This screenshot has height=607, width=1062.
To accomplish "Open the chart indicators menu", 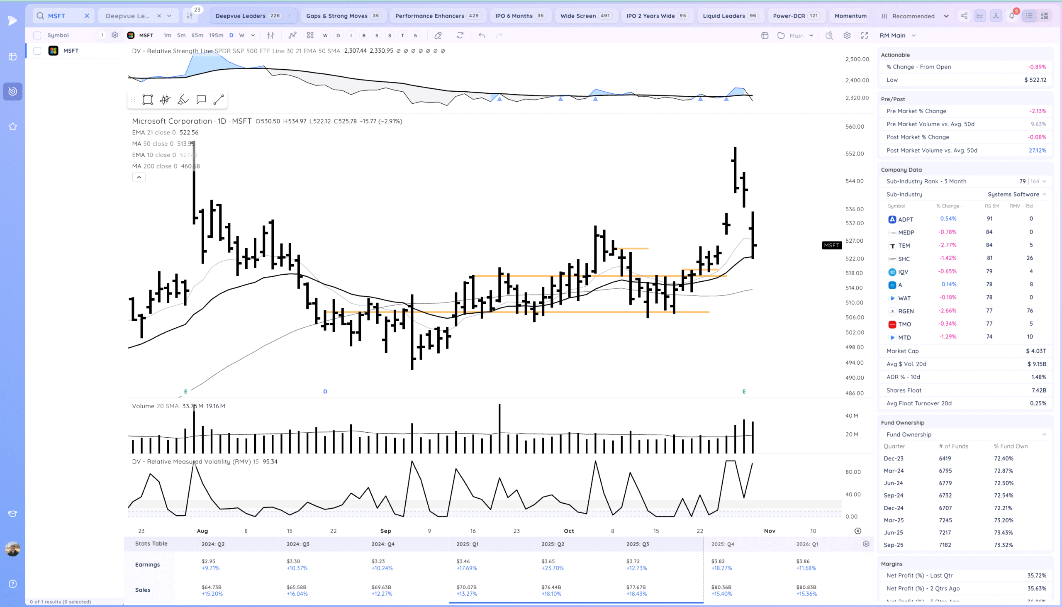I will pos(292,35).
